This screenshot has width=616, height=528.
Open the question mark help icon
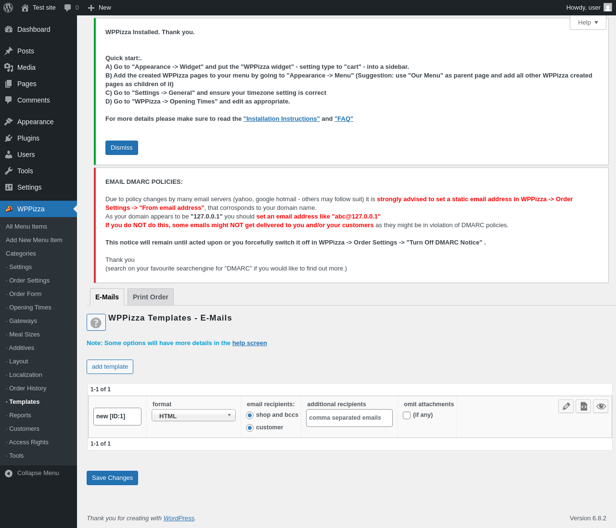[96, 322]
